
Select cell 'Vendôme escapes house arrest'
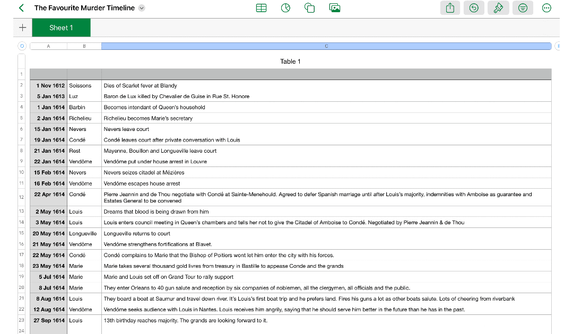(x=326, y=183)
